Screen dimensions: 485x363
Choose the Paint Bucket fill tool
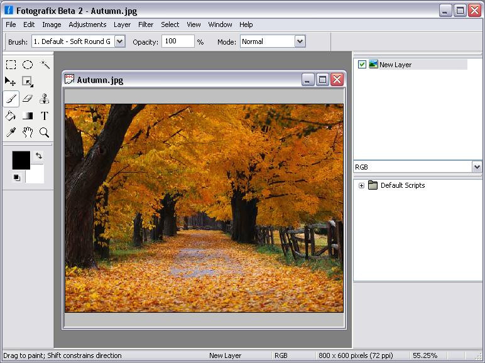coord(11,116)
